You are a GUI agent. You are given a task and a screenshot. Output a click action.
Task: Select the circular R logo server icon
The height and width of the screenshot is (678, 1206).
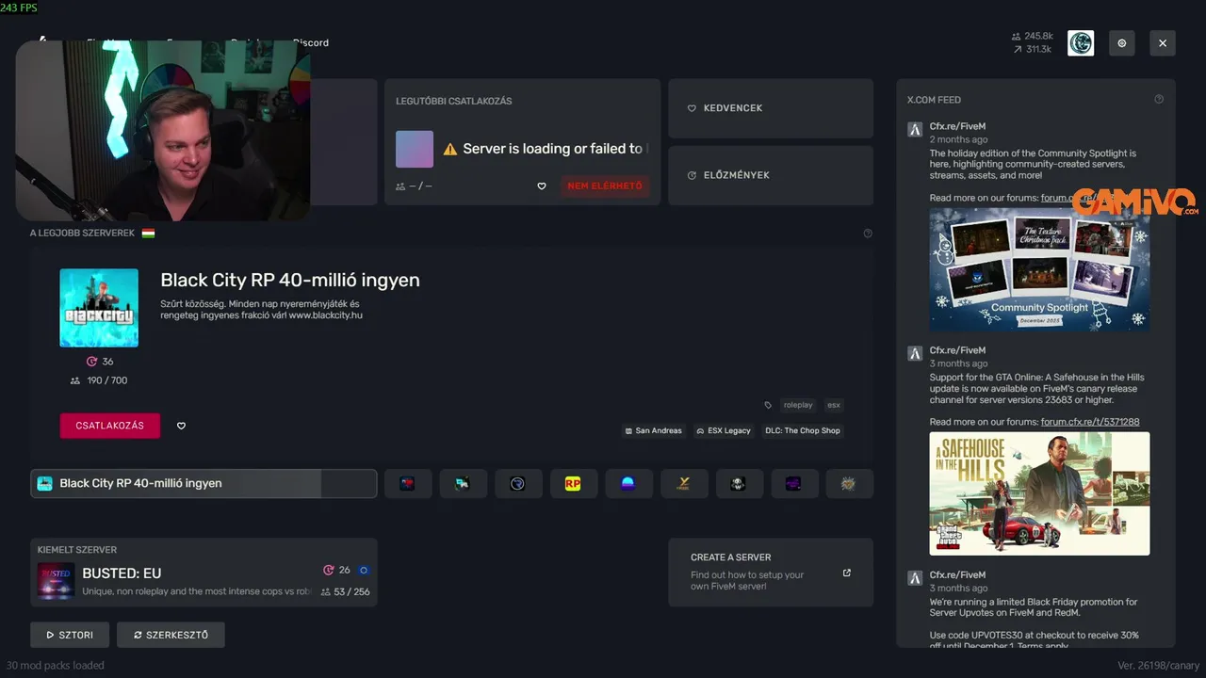pyautogui.click(x=517, y=484)
